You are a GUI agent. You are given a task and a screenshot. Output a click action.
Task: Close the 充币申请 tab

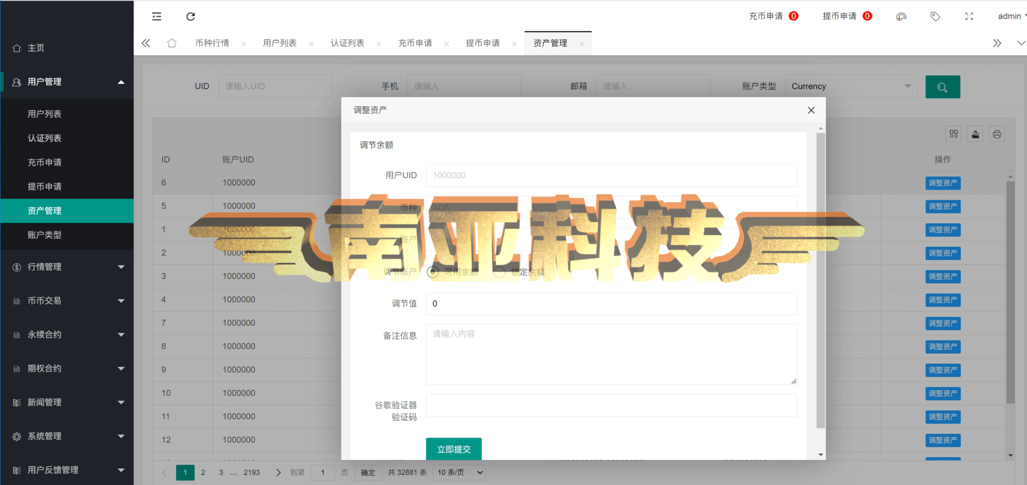tap(447, 44)
